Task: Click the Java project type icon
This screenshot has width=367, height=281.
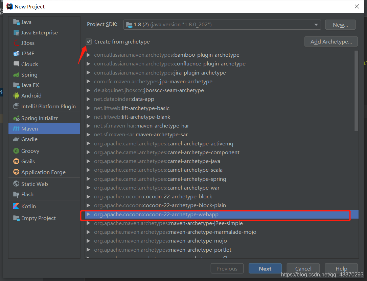Action: click(16, 22)
